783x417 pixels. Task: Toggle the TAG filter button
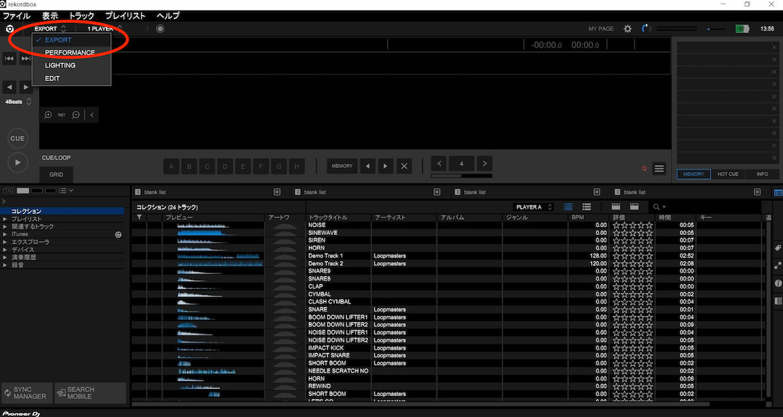(x=9, y=191)
